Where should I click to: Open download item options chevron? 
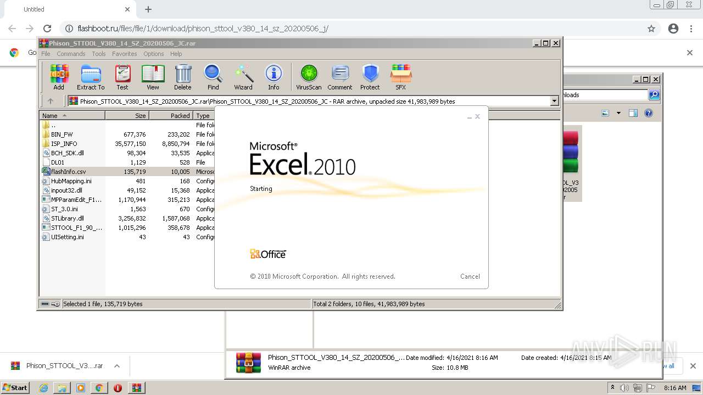tap(116, 366)
